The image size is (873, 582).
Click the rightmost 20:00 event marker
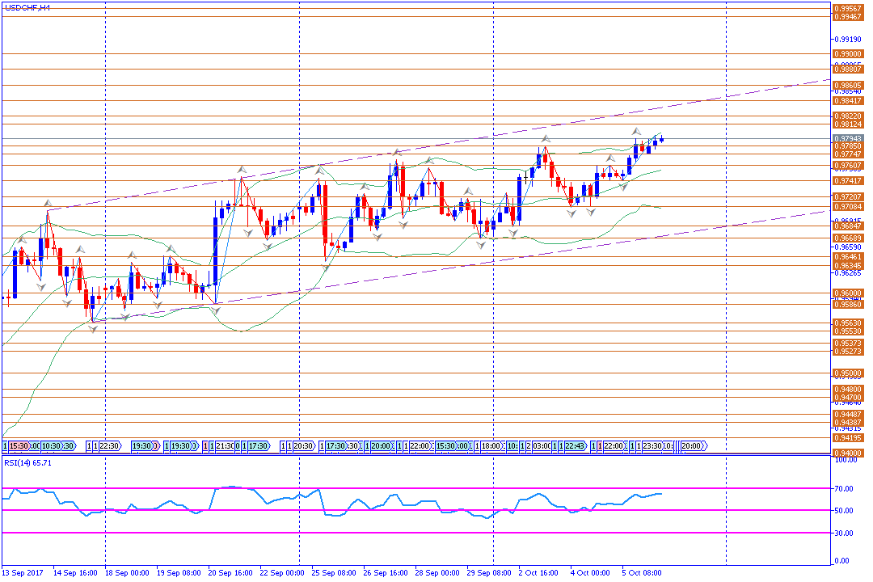point(692,445)
